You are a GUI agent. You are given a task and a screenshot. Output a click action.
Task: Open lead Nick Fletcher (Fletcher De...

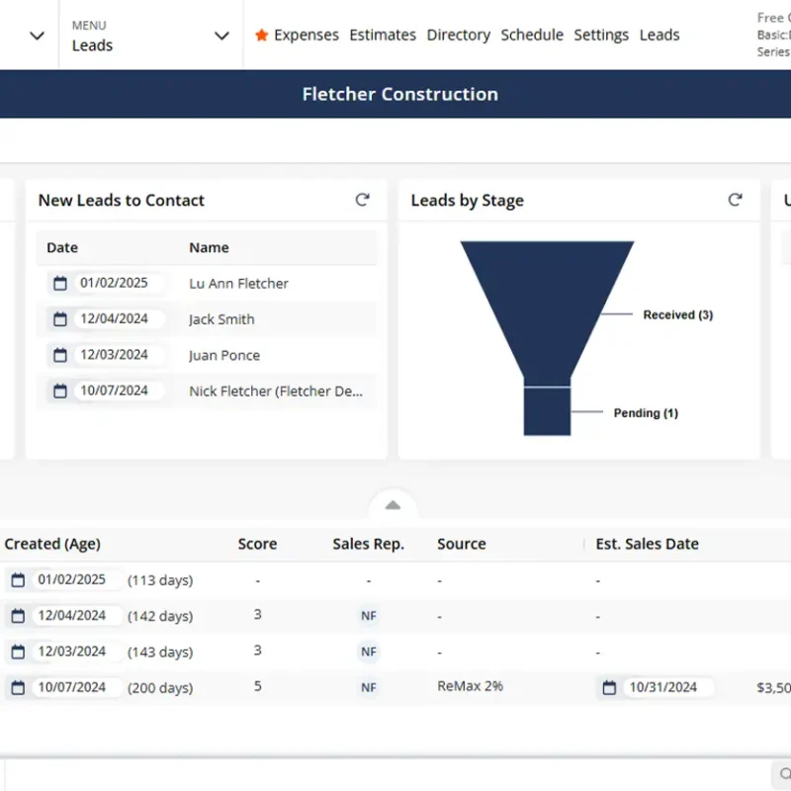coord(276,391)
